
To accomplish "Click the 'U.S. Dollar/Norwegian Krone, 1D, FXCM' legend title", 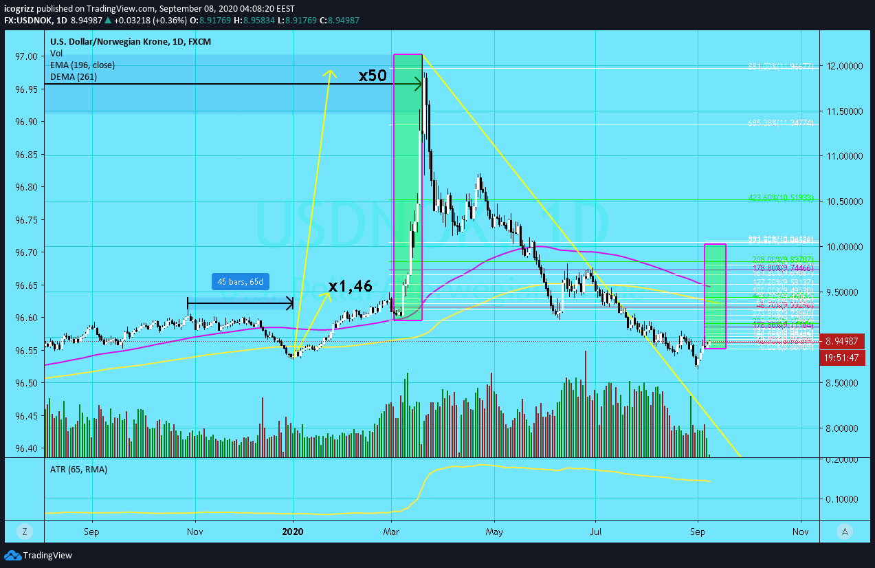I will pos(131,41).
